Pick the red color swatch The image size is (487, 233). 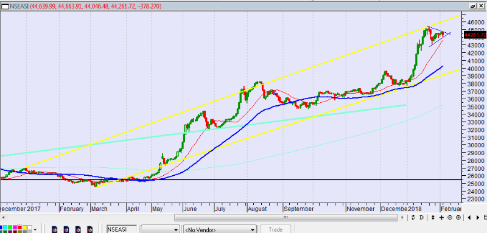click(20, 228)
